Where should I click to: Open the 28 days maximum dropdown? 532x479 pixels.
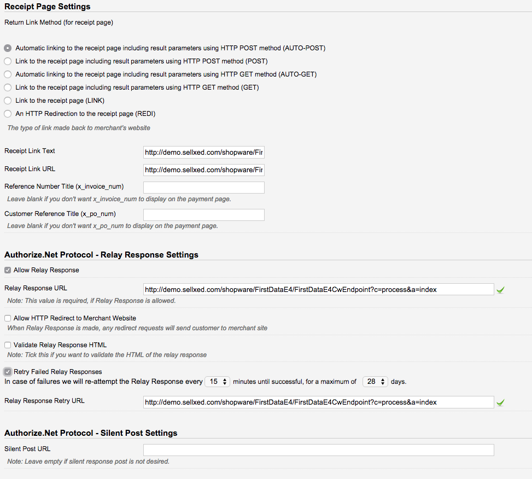click(x=375, y=382)
